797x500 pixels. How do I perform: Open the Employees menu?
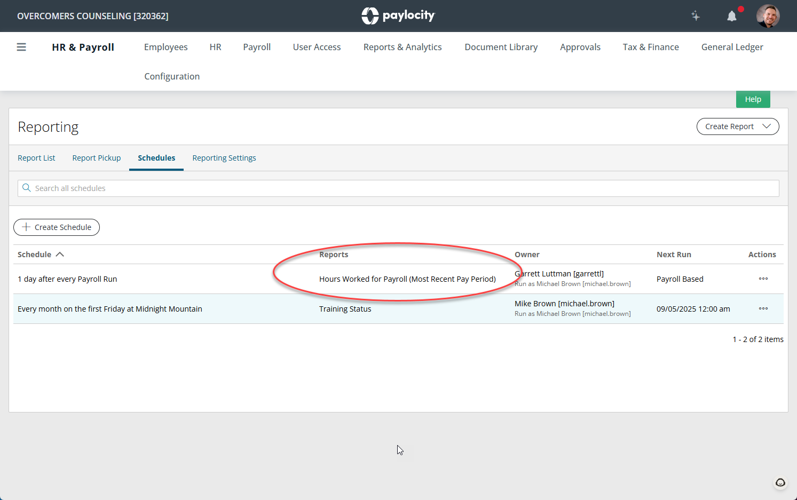(166, 47)
